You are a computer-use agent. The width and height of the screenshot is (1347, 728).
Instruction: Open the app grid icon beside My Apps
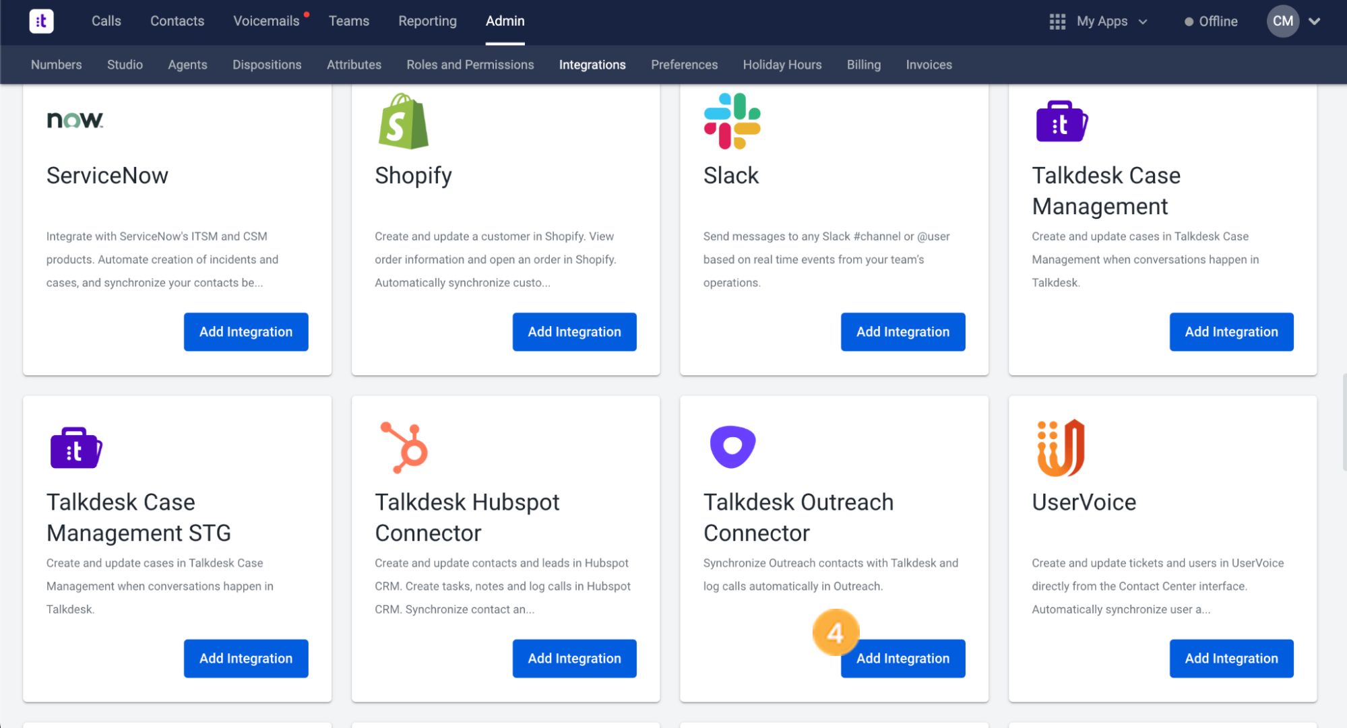[1057, 21]
